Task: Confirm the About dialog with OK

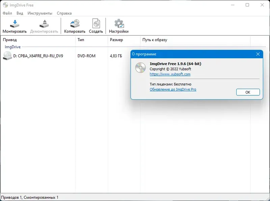Action: pyautogui.click(x=248, y=92)
